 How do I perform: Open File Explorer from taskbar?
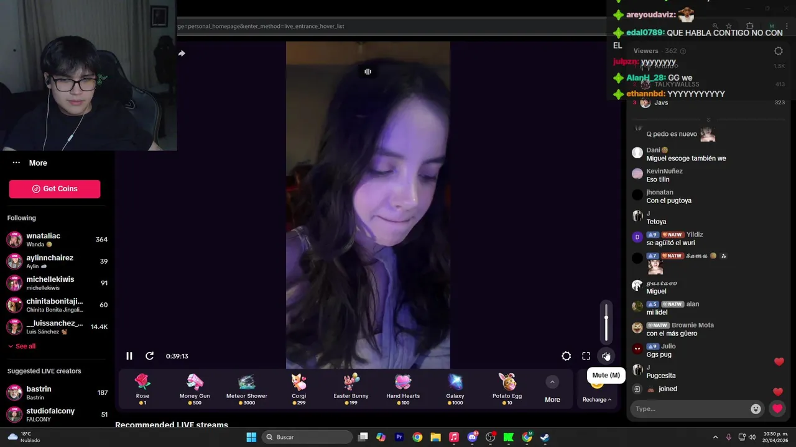pyautogui.click(x=435, y=437)
